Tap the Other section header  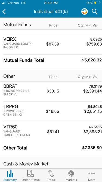(51, 76)
